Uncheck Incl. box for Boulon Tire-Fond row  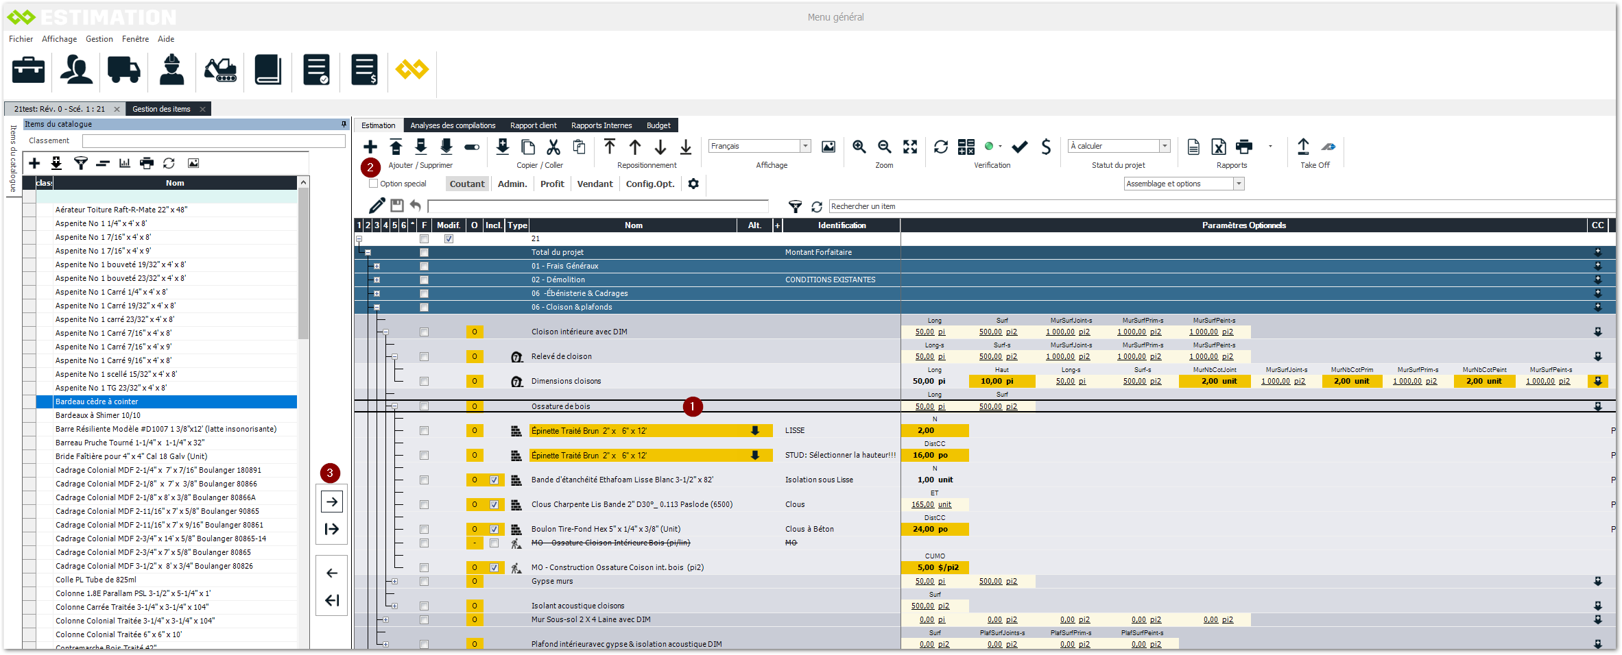[494, 529]
